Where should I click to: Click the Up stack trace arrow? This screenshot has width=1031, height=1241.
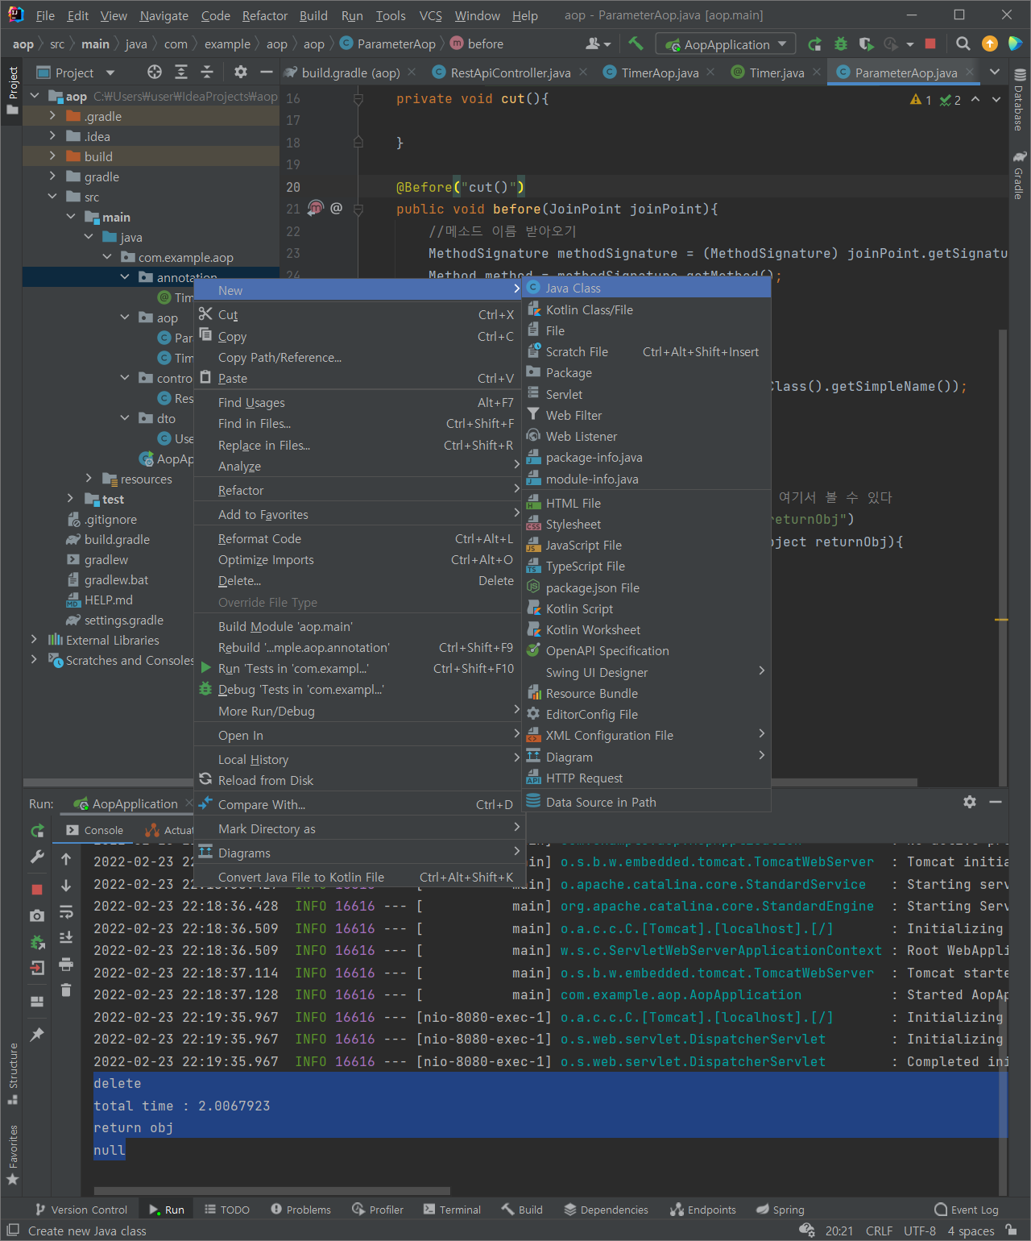click(x=66, y=859)
